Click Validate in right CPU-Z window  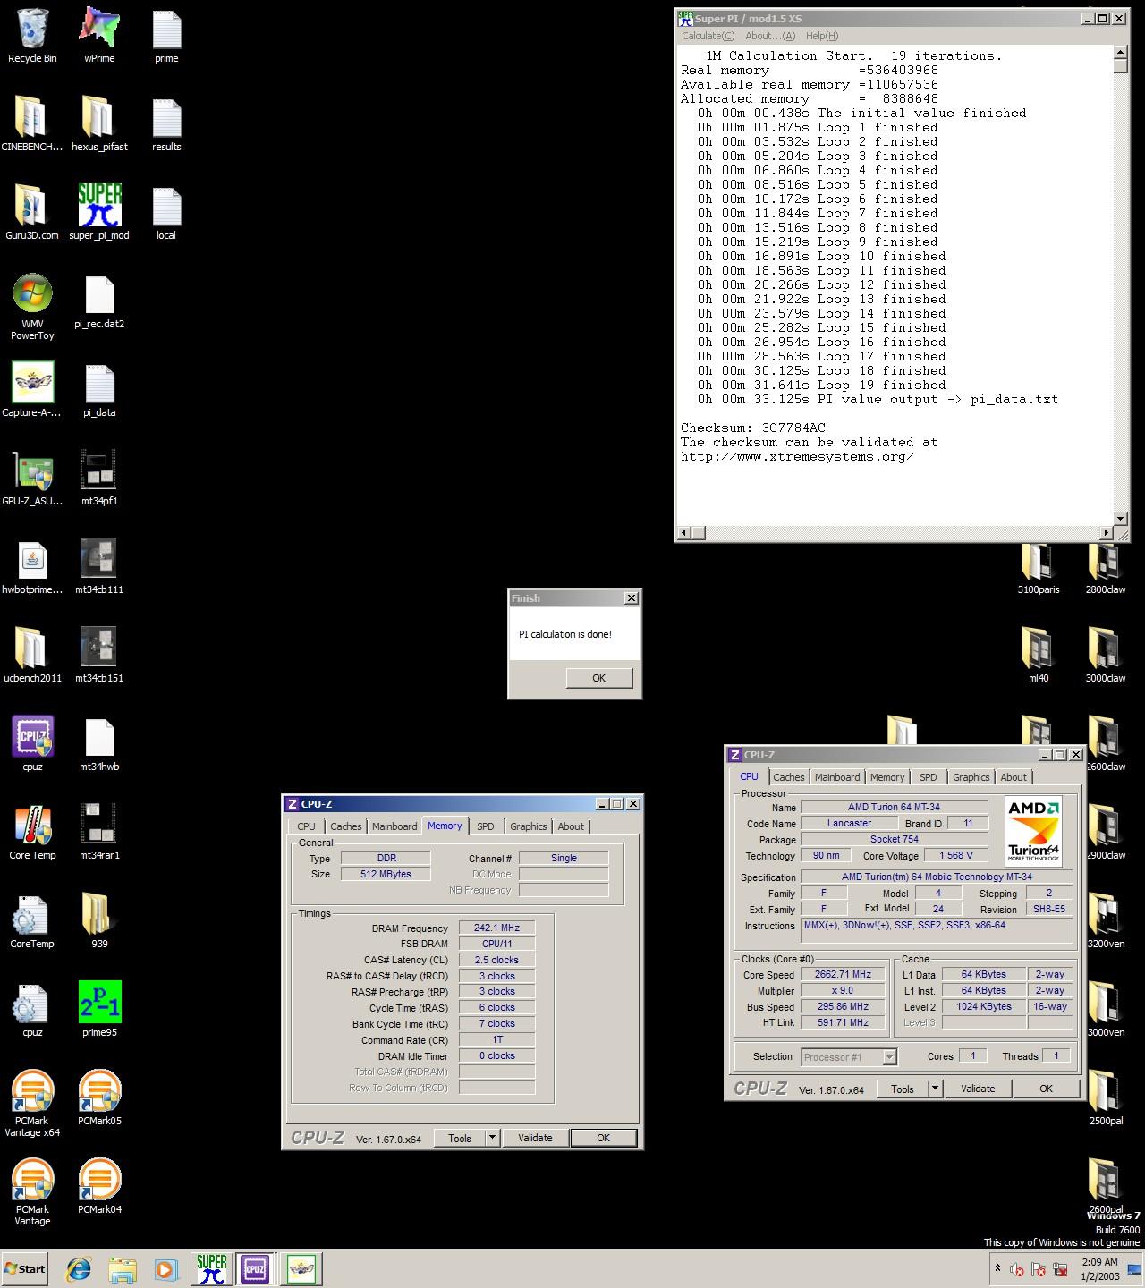coord(978,1089)
